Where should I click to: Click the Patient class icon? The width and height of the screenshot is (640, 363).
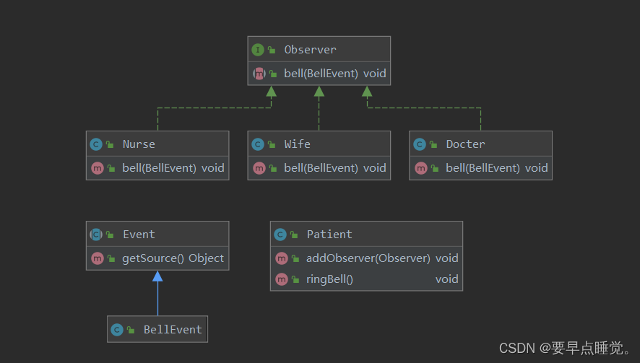pyautogui.click(x=280, y=235)
